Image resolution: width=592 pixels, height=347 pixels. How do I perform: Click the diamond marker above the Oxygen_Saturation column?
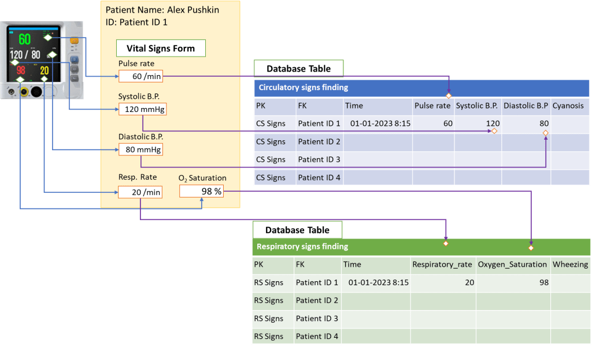[x=531, y=248]
